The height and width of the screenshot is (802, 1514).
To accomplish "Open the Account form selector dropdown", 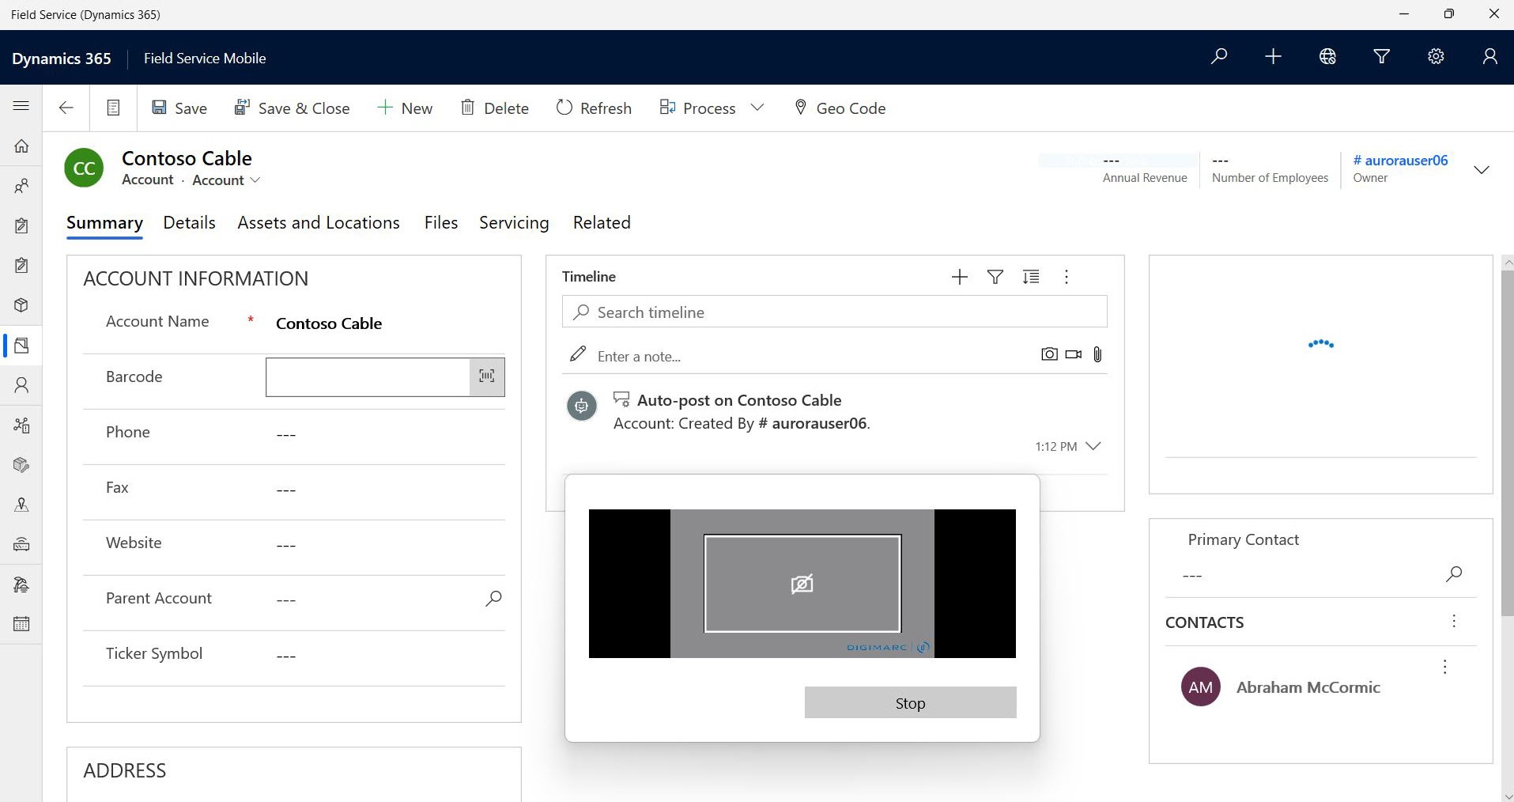I will pyautogui.click(x=226, y=180).
